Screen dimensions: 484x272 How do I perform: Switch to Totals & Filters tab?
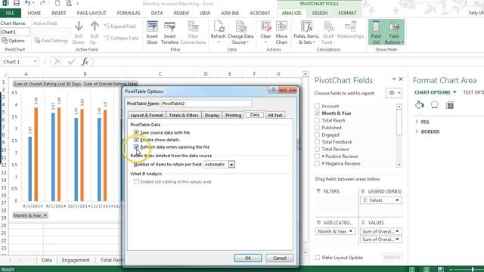184,115
